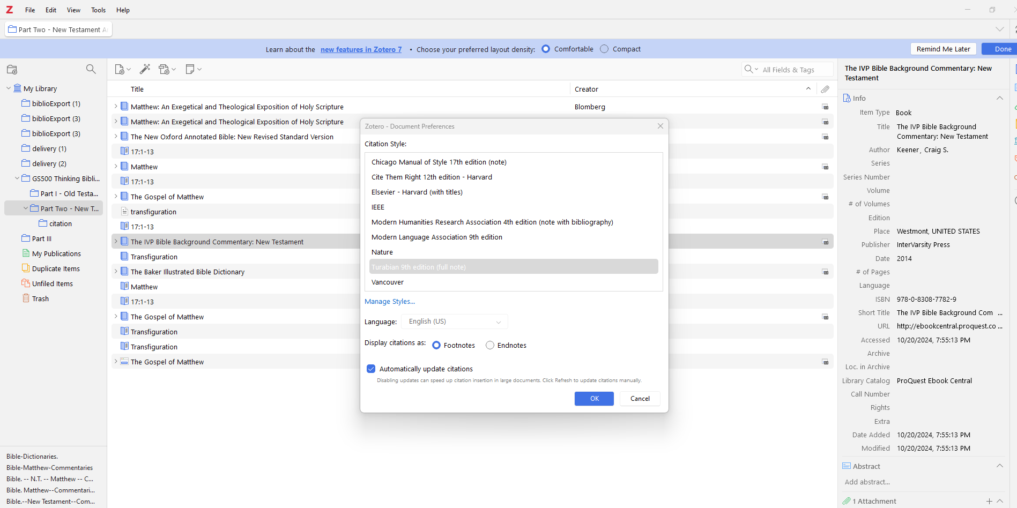Open the tab list dropdown arrow
This screenshot has height=508, width=1017.
tap(1000, 29)
